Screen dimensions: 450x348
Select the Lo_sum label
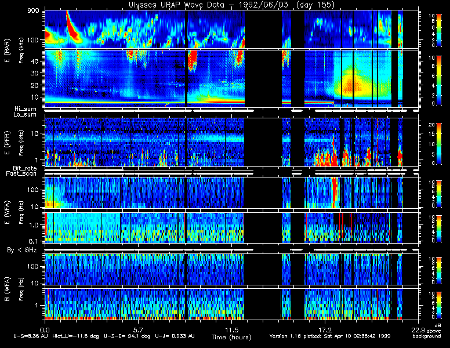pos(25,115)
